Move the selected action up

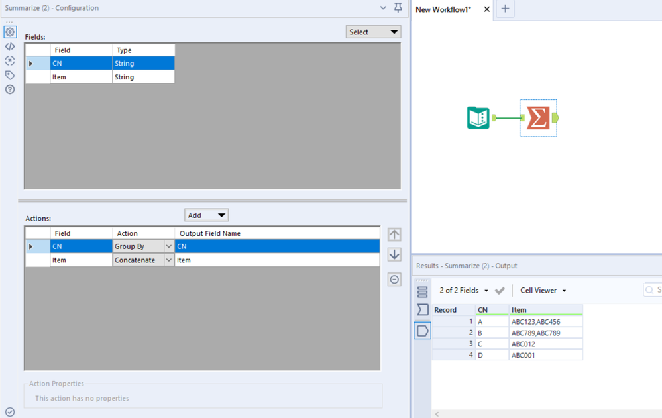pyautogui.click(x=394, y=235)
